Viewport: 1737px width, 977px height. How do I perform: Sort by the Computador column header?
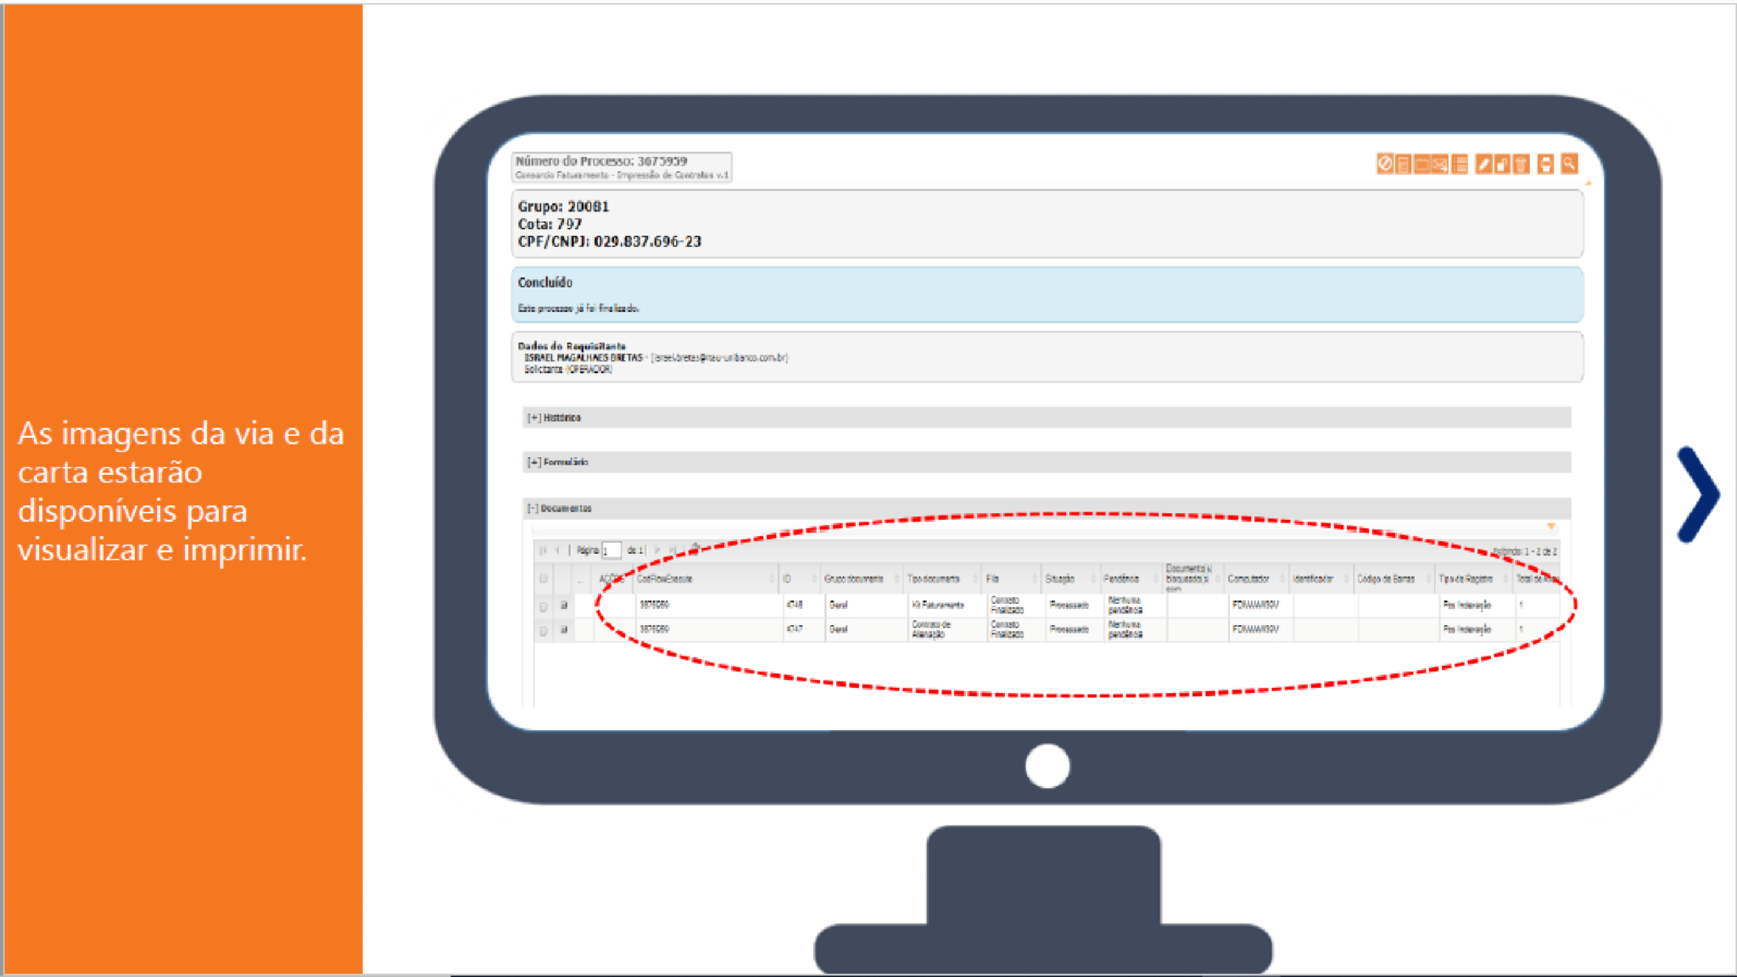click(1256, 579)
